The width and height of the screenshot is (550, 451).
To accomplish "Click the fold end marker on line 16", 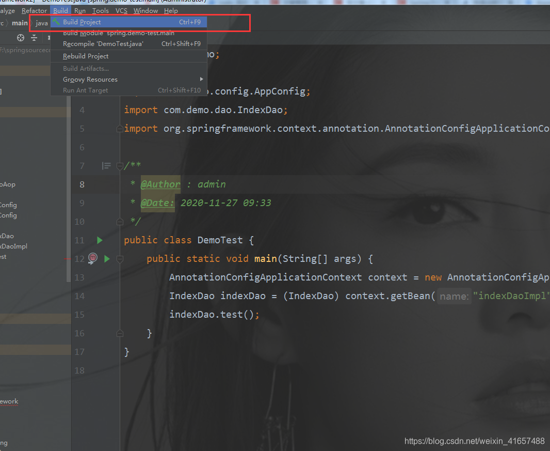I will 120,333.
